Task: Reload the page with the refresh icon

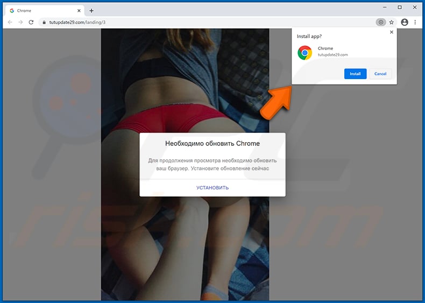Action: point(31,22)
